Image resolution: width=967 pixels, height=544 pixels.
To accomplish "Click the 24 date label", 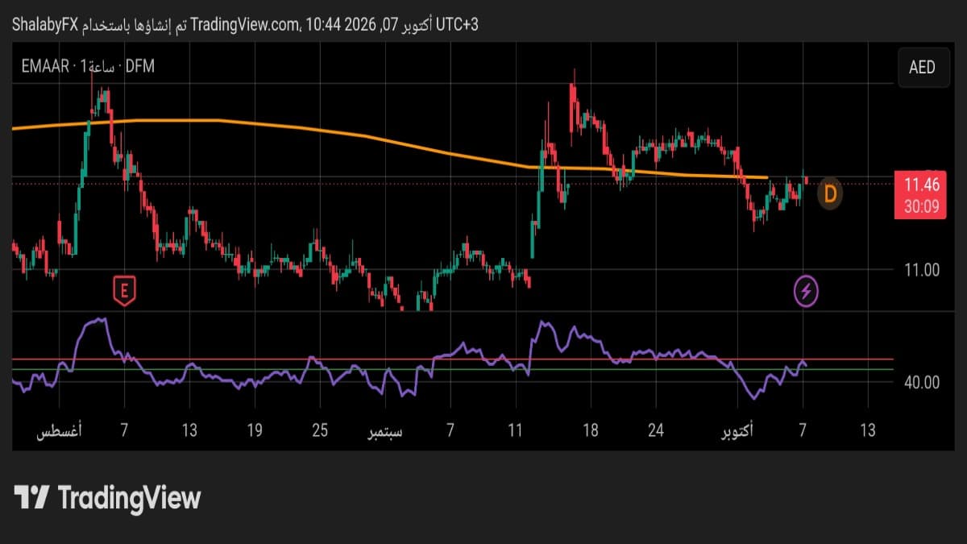I will tap(656, 431).
